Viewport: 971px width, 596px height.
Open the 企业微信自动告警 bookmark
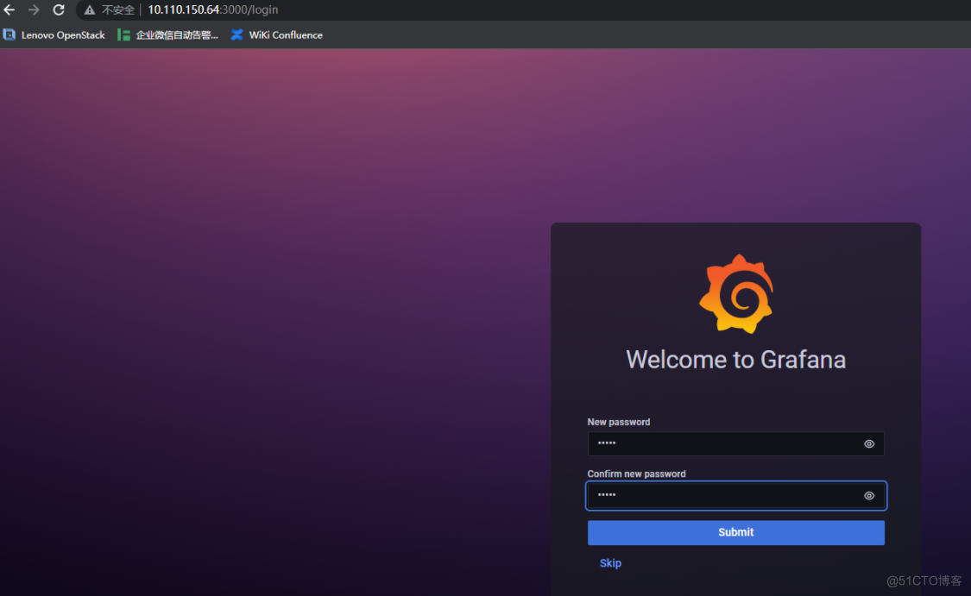(x=167, y=35)
